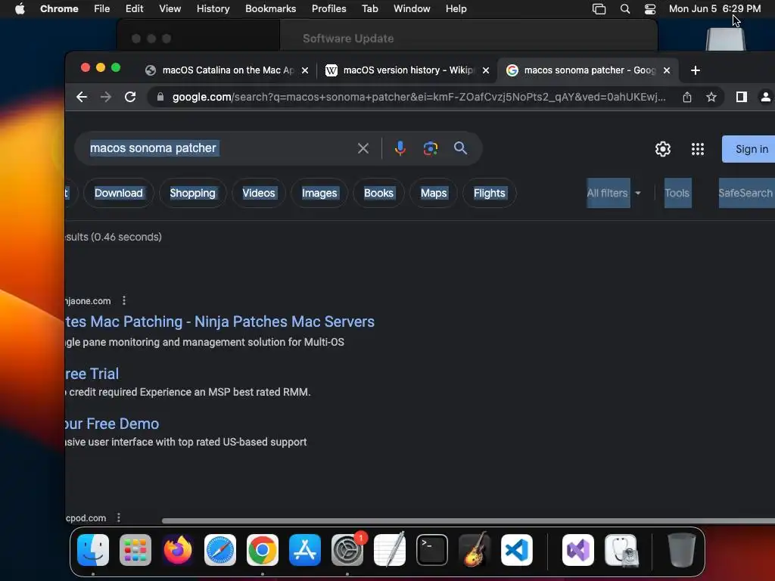Screen dimensions: 775x581
Task: Open System Settings with badge in Dock
Action: tap(347, 550)
